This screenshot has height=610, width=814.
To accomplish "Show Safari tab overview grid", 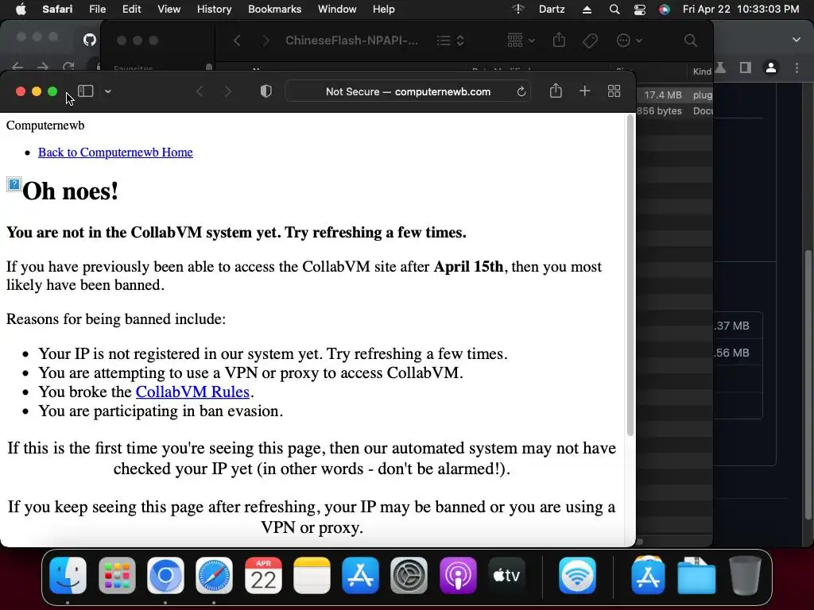I will pyautogui.click(x=614, y=91).
